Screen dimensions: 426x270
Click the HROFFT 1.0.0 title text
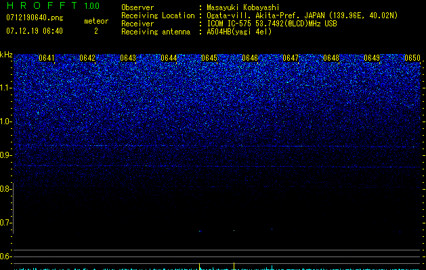click(x=54, y=5)
